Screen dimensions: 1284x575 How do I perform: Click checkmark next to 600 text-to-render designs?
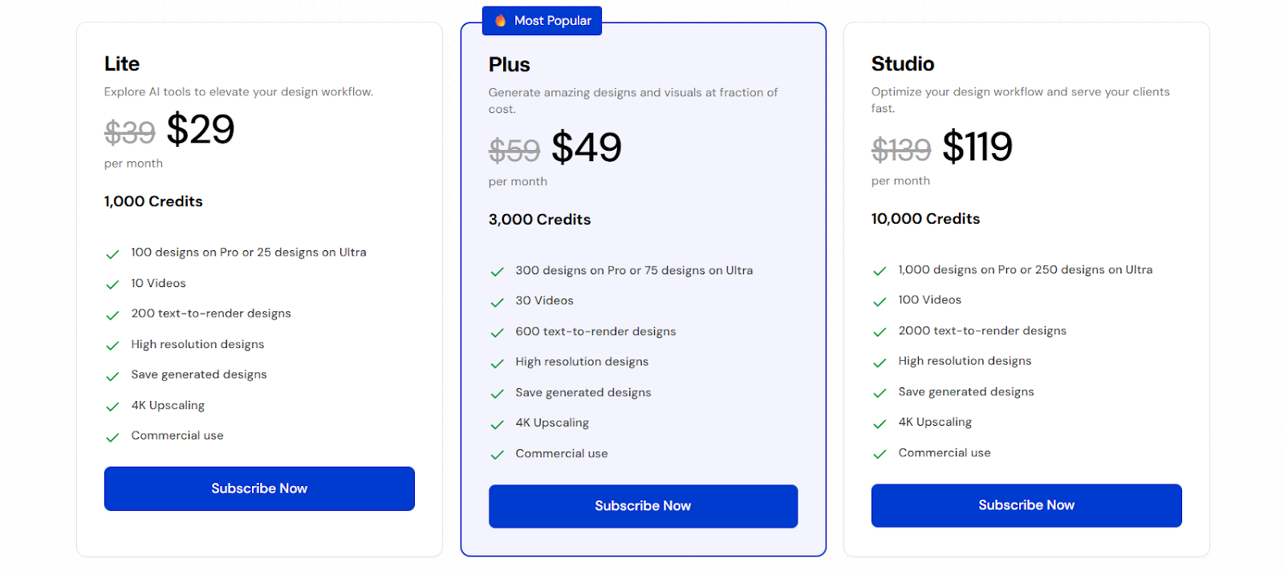(497, 333)
